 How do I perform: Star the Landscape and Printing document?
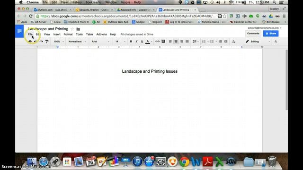[72, 29]
